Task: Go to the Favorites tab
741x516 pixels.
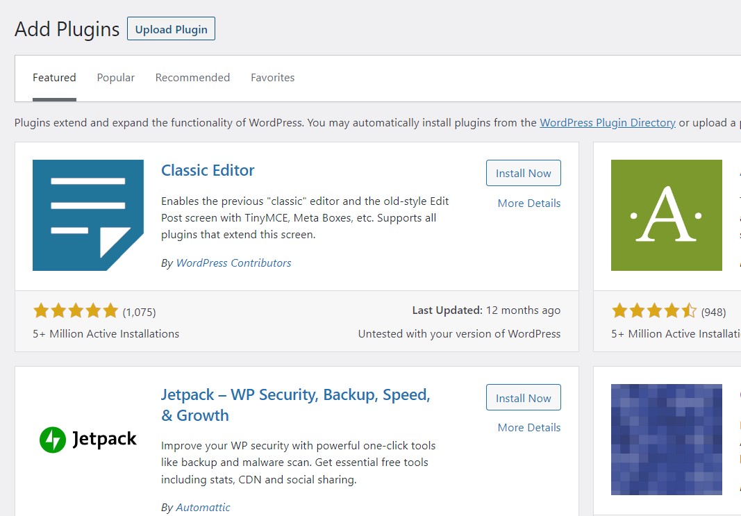Action: click(x=272, y=78)
